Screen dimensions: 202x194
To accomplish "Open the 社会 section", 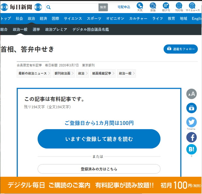I will [19, 19].
